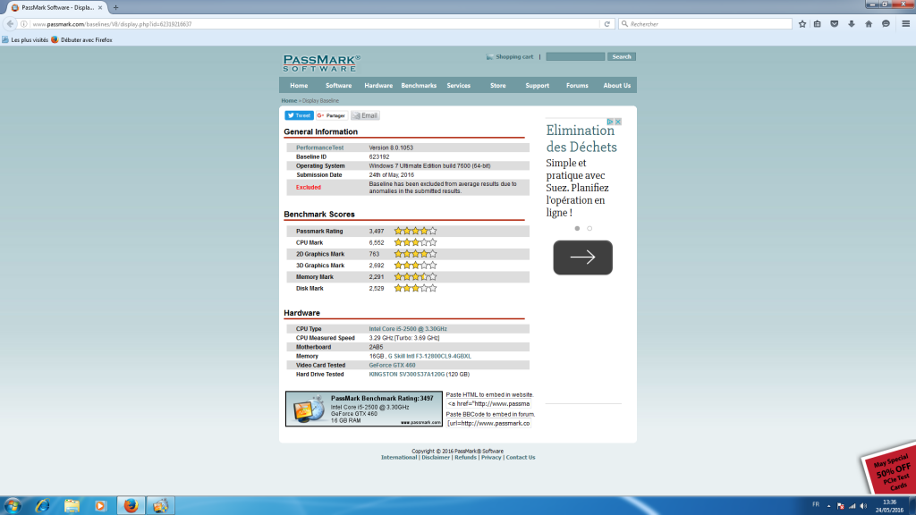Open the G Skill memory model link
The height and width of the screenshot is (515, 916).
(x=429, y=356)
